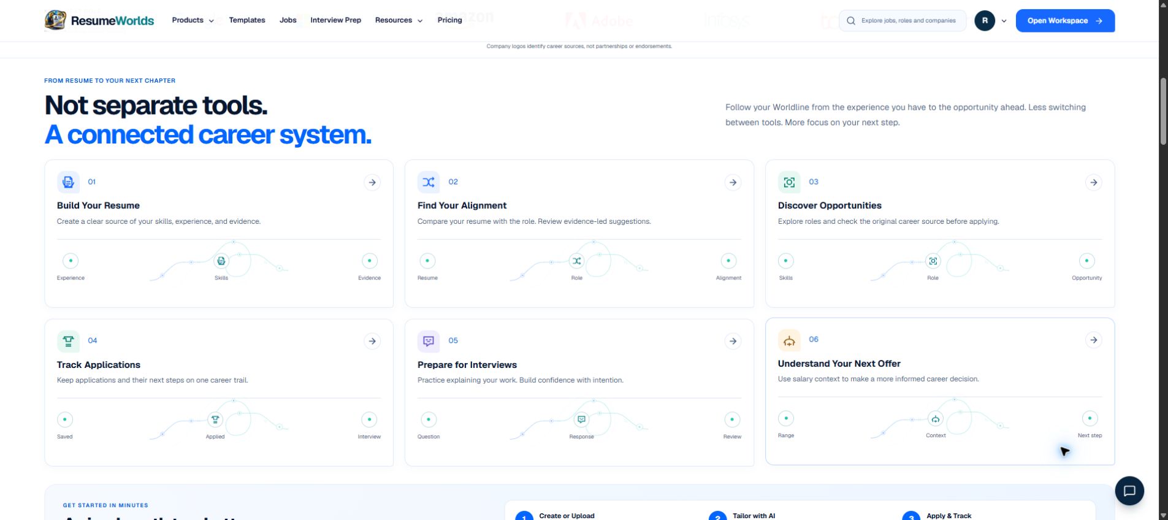Expand the Products dropdown menu

coord(193,20)
